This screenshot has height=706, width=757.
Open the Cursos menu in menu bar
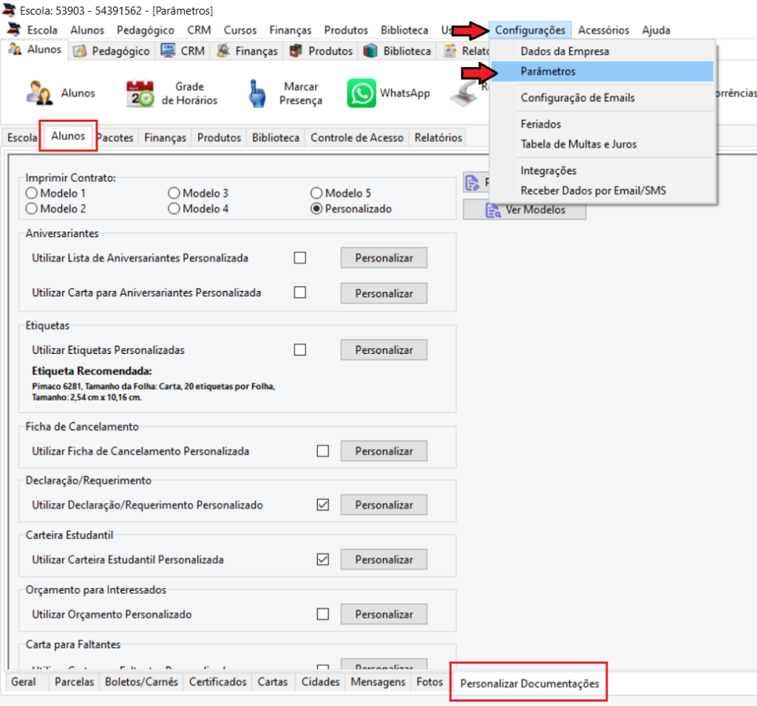coord(240,30)
